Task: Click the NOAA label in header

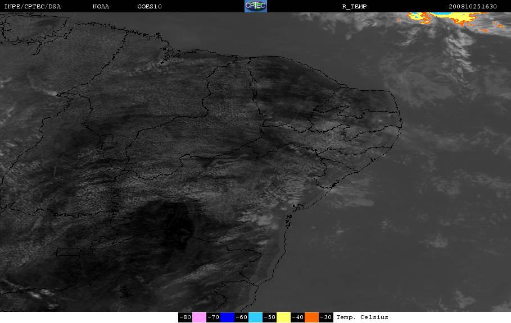Action: point(101,7)
